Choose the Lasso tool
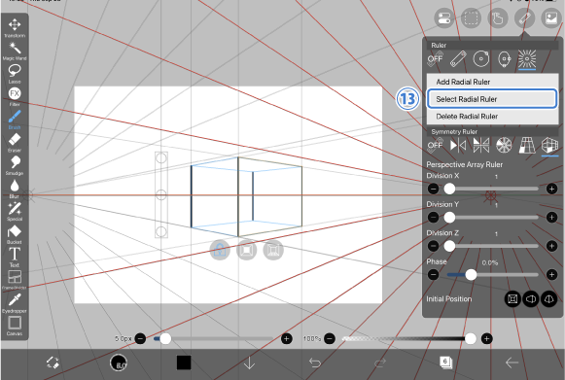Image resolution: width=565 pixels, height=380 pixels. [x=15, y=73]
